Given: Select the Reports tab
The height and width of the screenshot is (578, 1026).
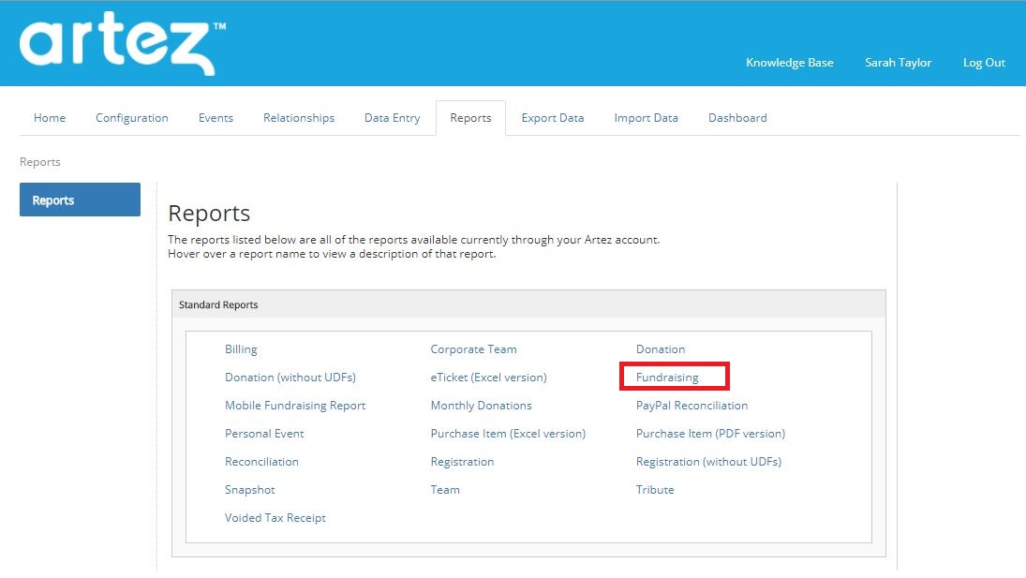Looking at the screenshot, I should (470, 118).
